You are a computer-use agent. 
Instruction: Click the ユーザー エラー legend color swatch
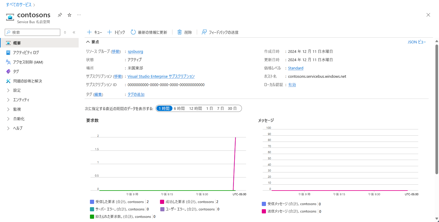[162, 209]
